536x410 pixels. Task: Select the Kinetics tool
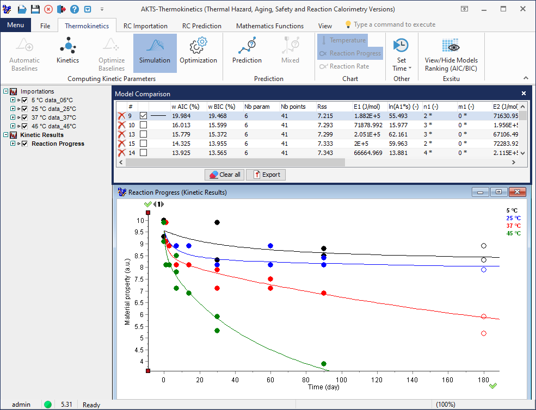(67, 52)
